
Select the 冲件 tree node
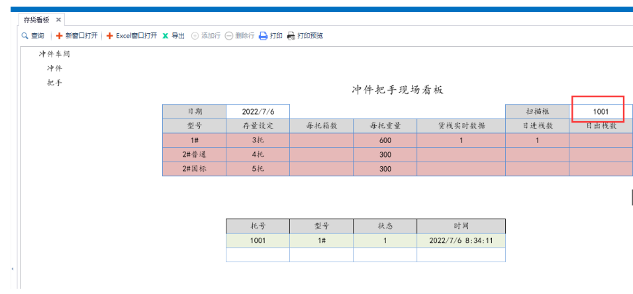pyautogui.click(x=54, y=68)
